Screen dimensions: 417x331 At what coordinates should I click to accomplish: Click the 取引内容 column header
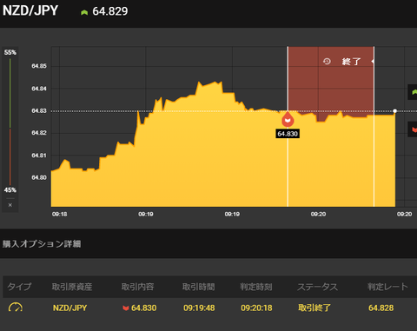coord(137,287)
